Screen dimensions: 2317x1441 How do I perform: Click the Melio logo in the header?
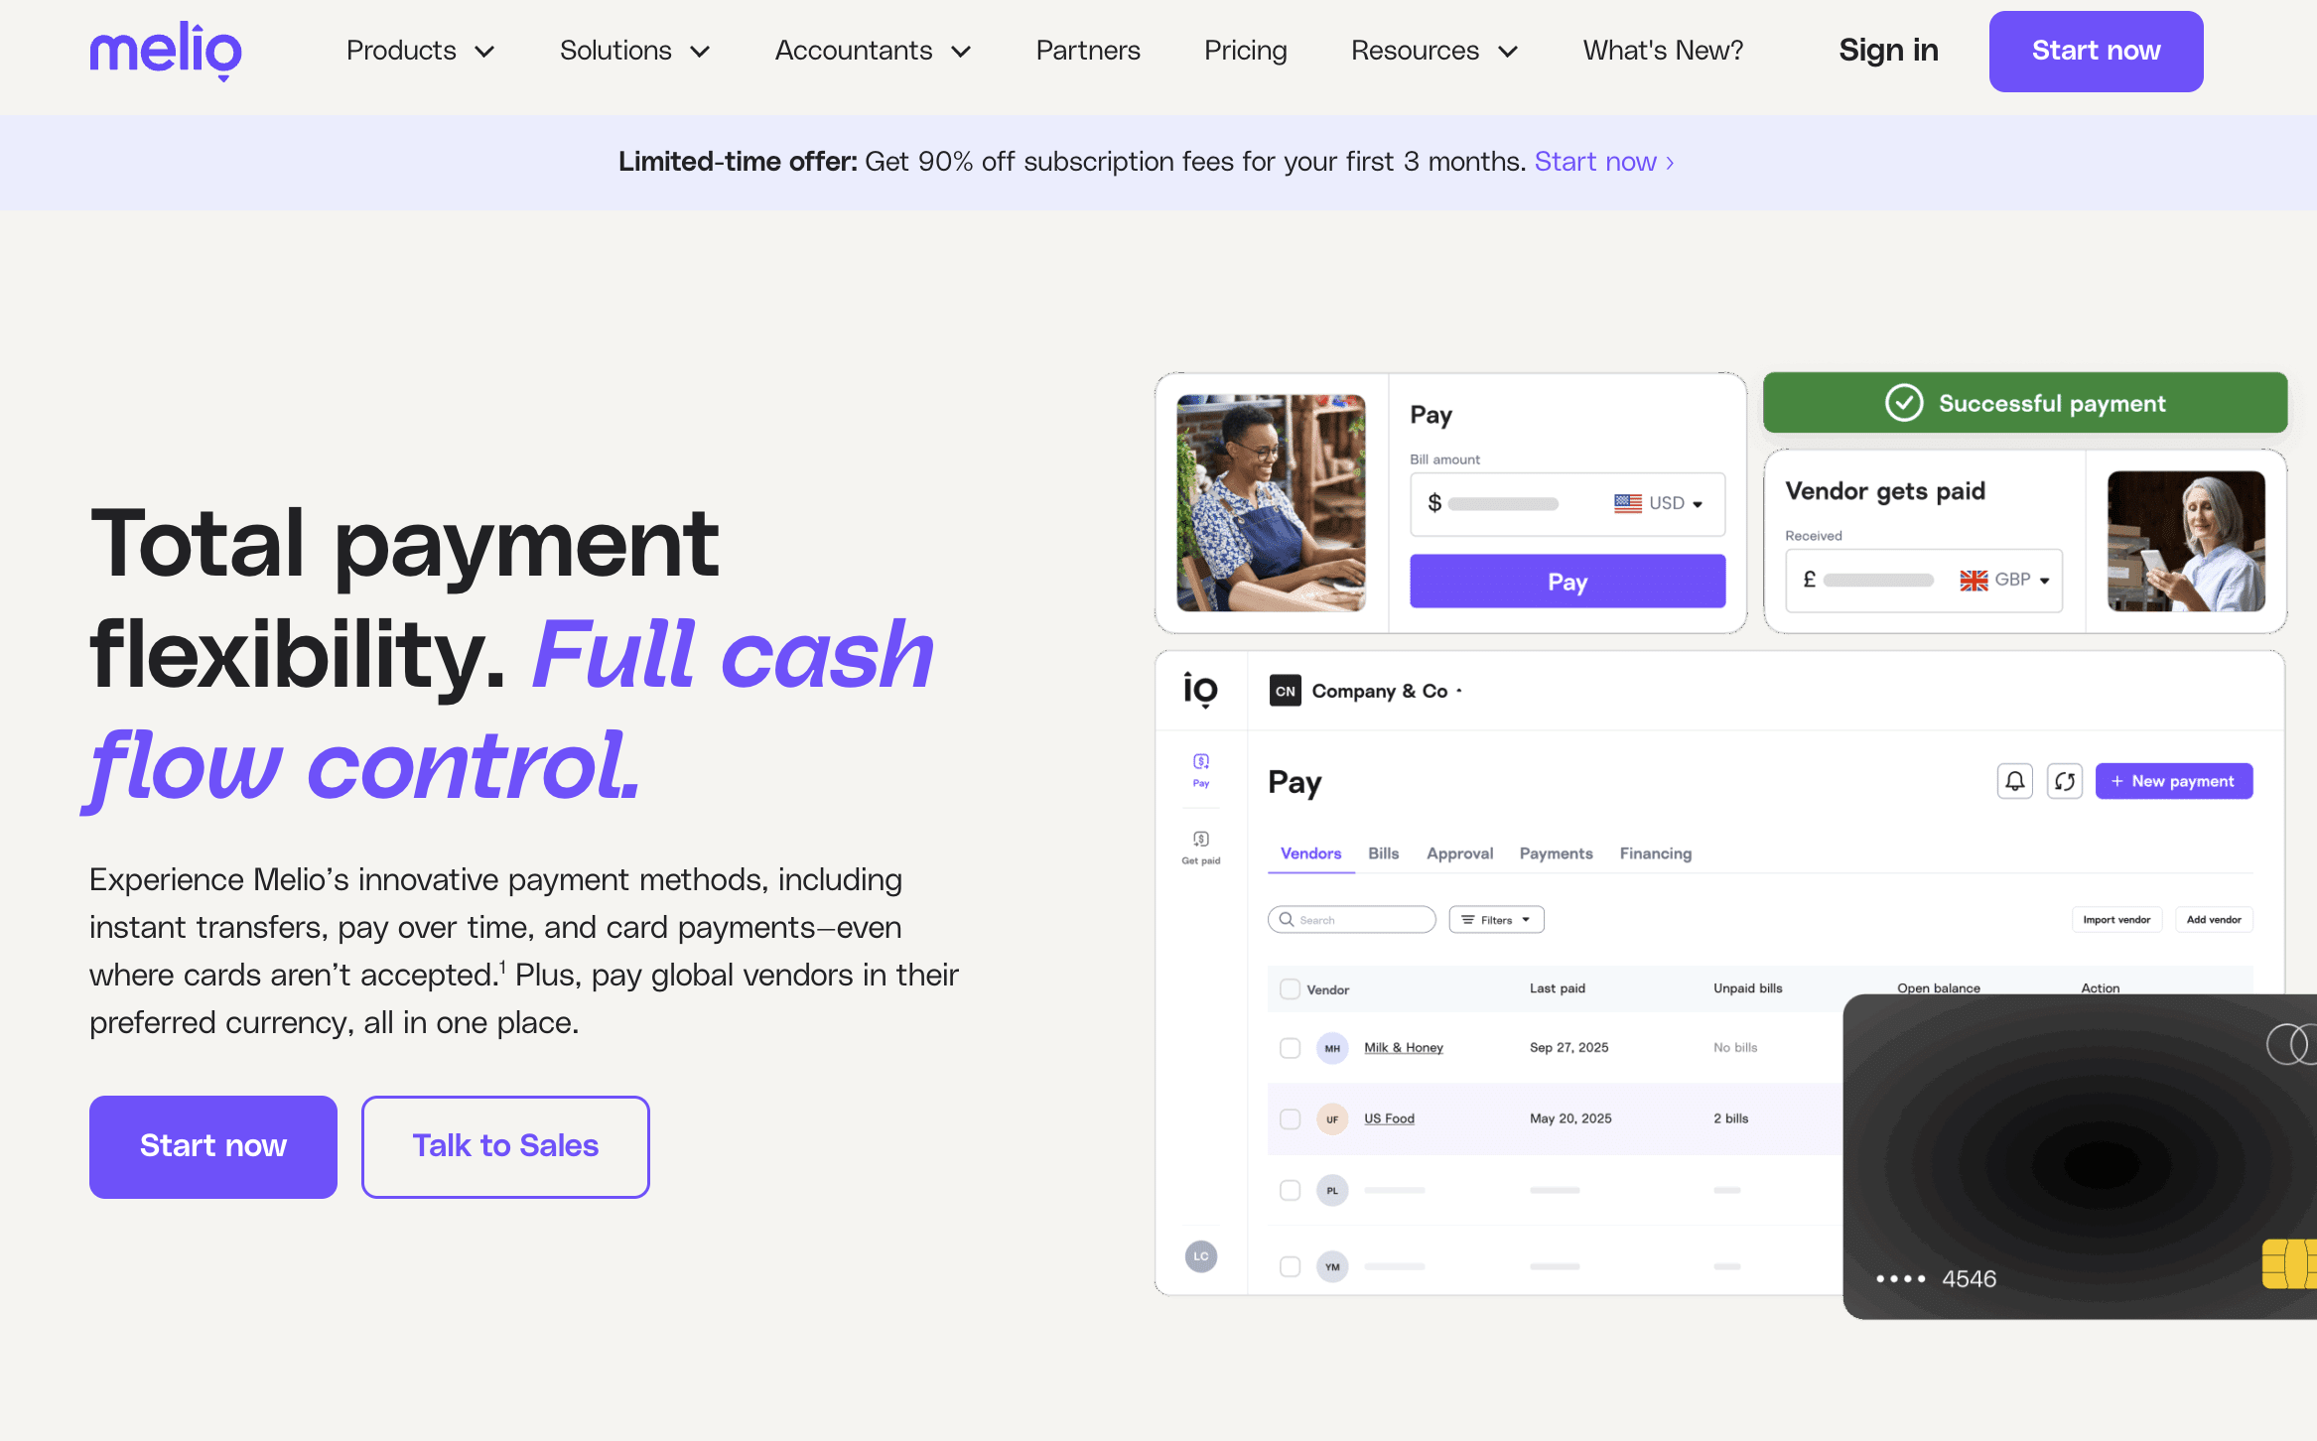click(x=166, y=51)
